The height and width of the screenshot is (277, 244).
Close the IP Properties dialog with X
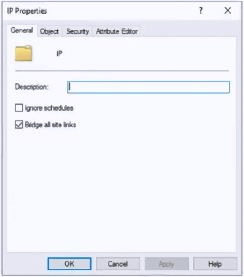228,11
